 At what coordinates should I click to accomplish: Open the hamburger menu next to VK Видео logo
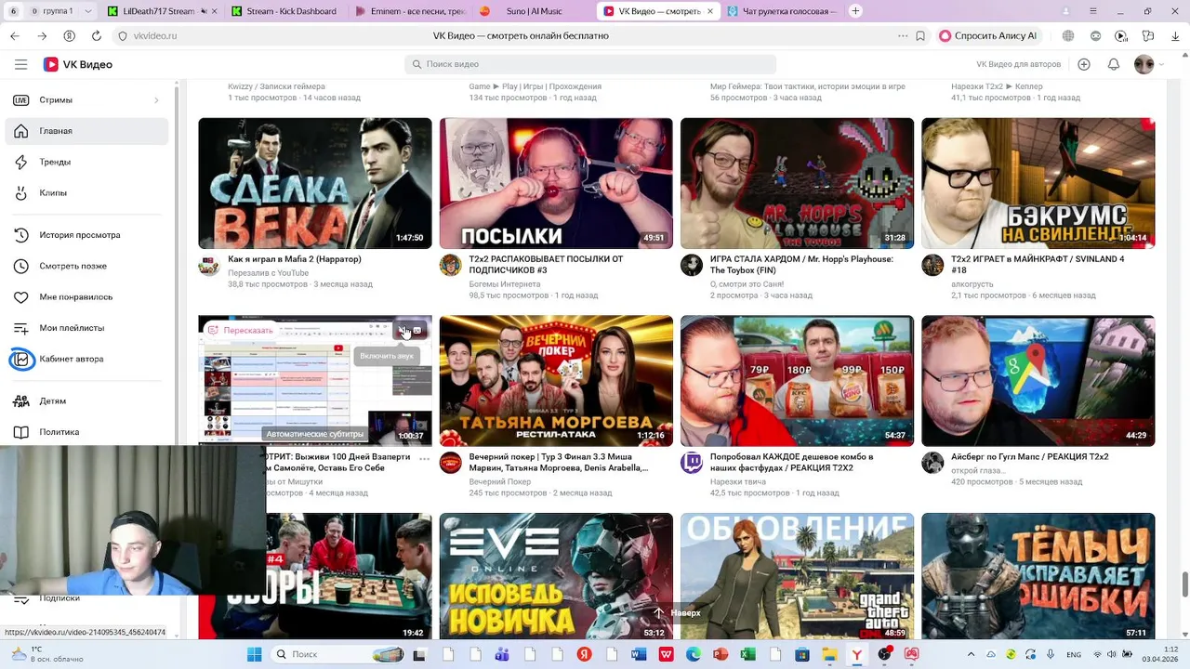click(x=20, y=64)
